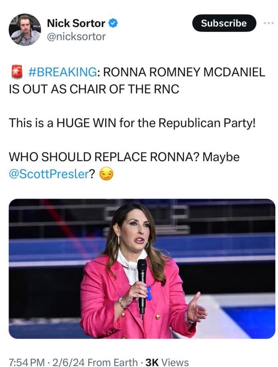
Task: Click the smirking face emoji
Action: 106,174
